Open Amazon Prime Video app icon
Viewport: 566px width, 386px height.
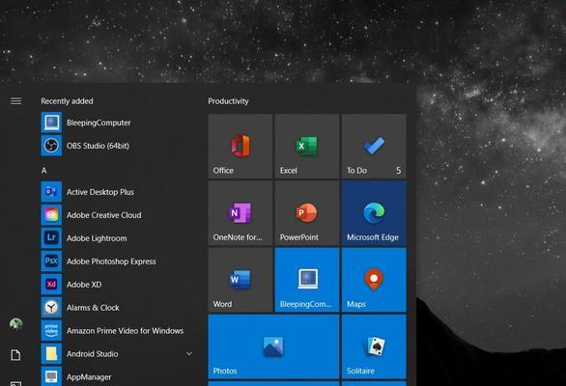pos(51,330)
